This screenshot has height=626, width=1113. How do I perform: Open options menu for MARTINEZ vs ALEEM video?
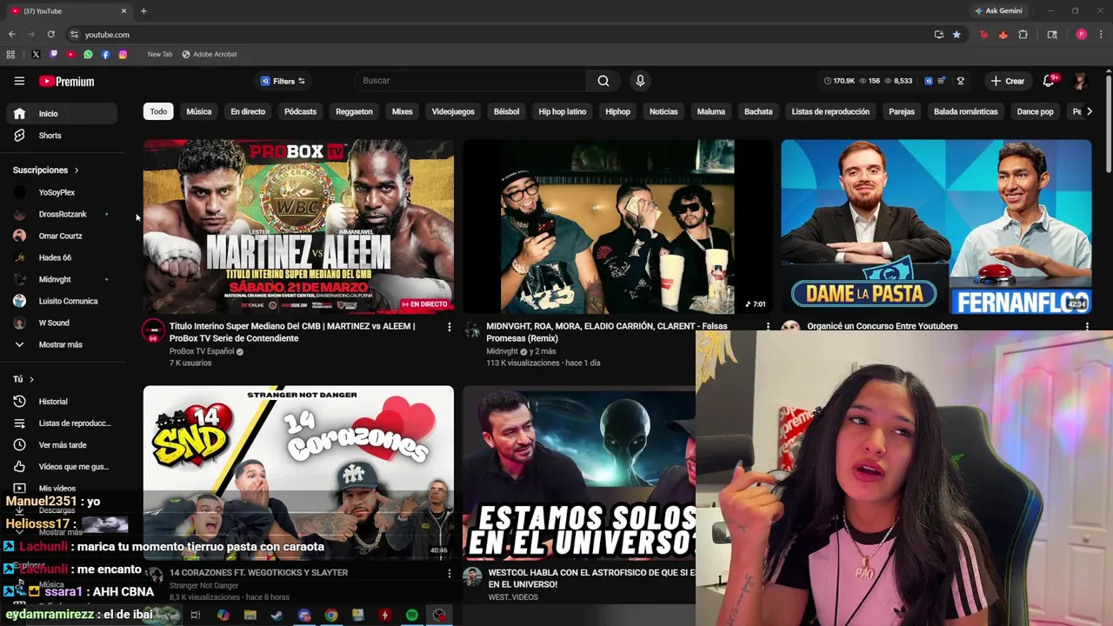tap(449, 327)
